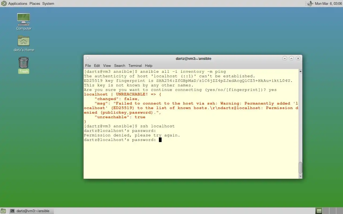Click 'This key is not known' line

click(139, 85)
